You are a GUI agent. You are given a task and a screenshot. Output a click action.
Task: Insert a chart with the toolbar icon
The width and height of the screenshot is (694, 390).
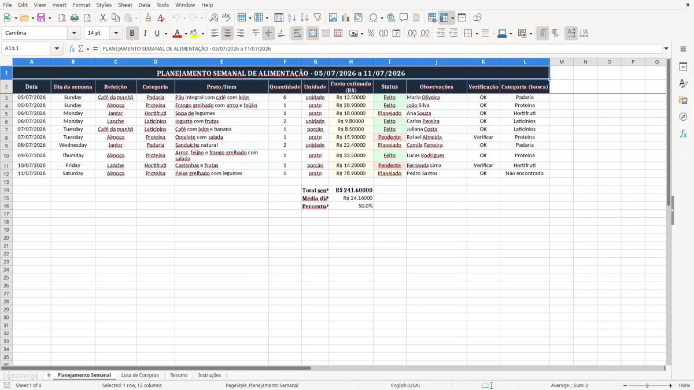click(345, 18)
